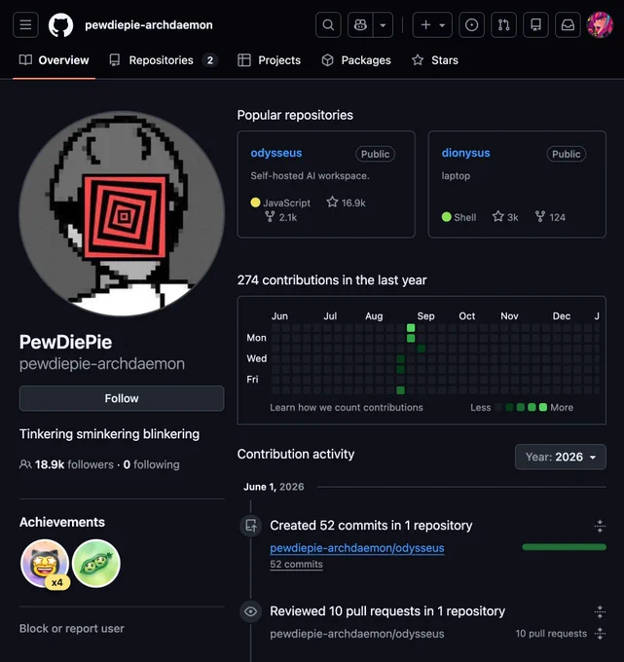Image resolution: width=624 pixels, height=662 pixels.
Task: Expand the 10 pull requests row
Action: coord(600,634)
